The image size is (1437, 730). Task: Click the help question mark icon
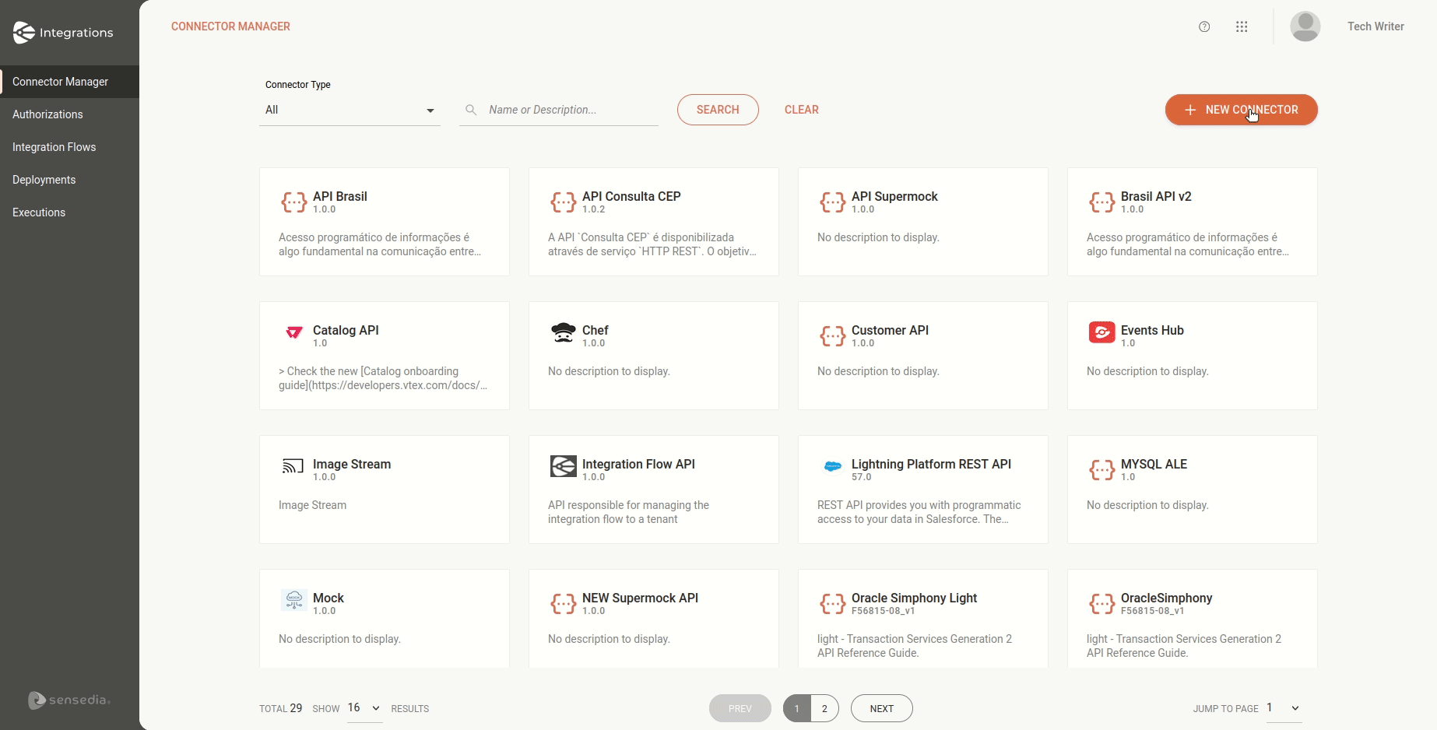(x=1204, y=26)
